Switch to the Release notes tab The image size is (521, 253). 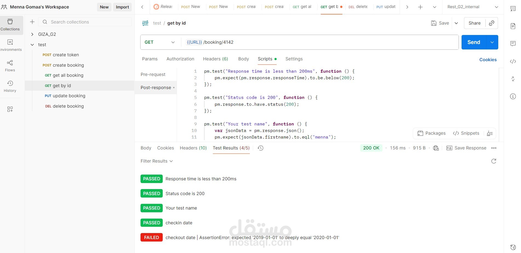(163, 7)
